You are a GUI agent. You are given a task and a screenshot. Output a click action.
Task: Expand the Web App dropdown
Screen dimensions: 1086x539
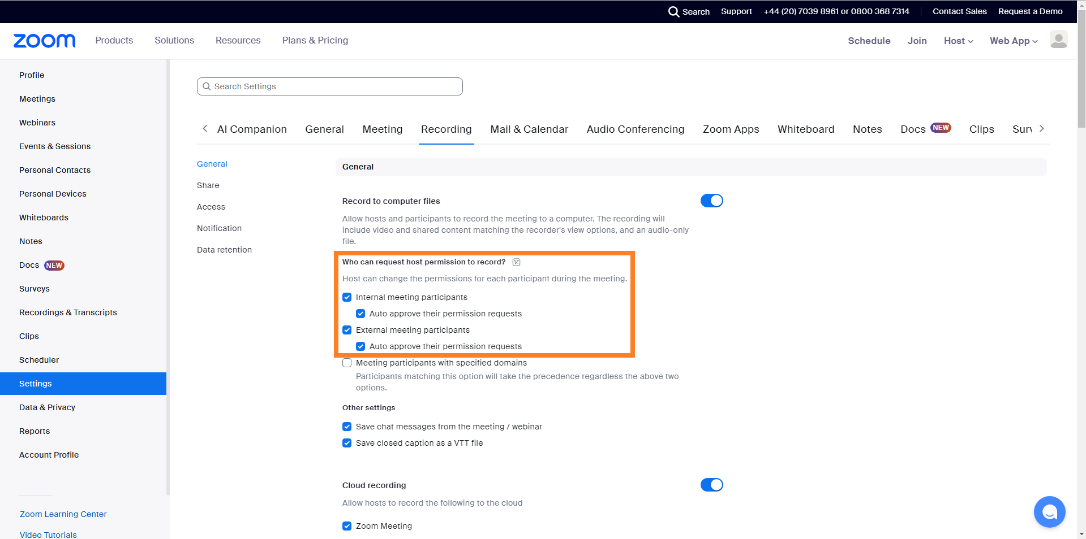pyautogui.click(x=1014, y=41)
